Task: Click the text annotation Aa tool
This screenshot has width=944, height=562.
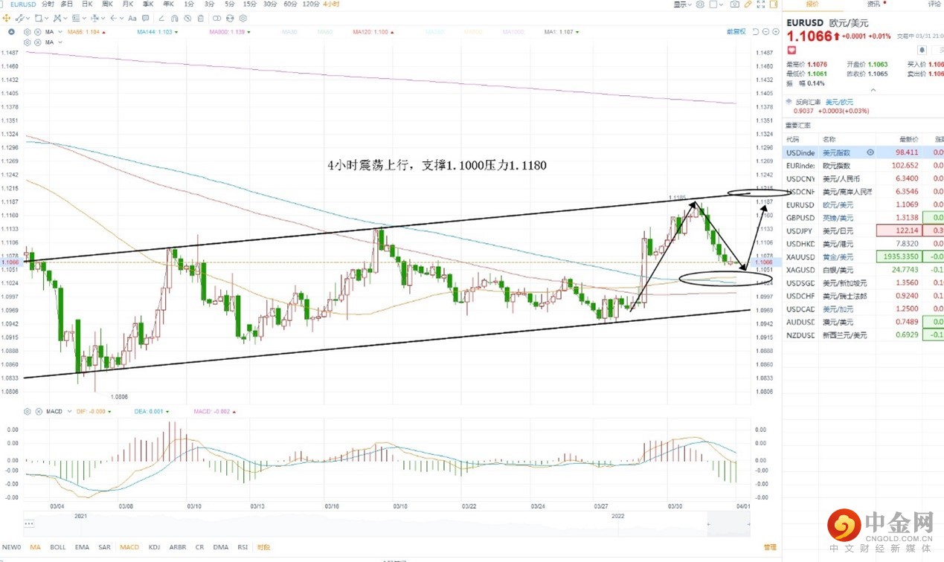Action: pos(132,18)
